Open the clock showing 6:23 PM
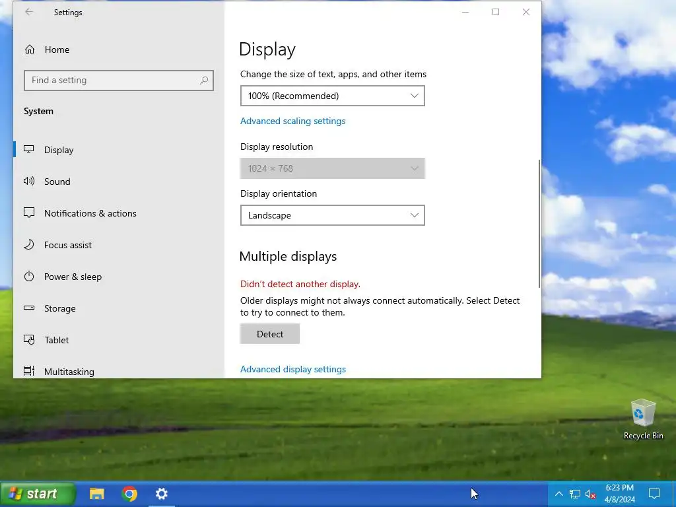The image size is (676, 507). pos(619,494)
